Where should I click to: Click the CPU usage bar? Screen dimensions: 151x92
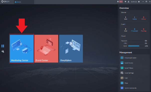point(136,43)
